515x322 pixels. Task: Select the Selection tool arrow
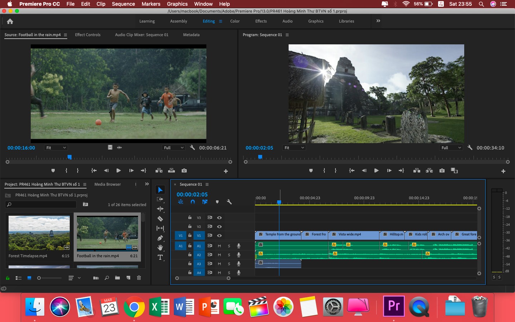[x=160, y=190]
